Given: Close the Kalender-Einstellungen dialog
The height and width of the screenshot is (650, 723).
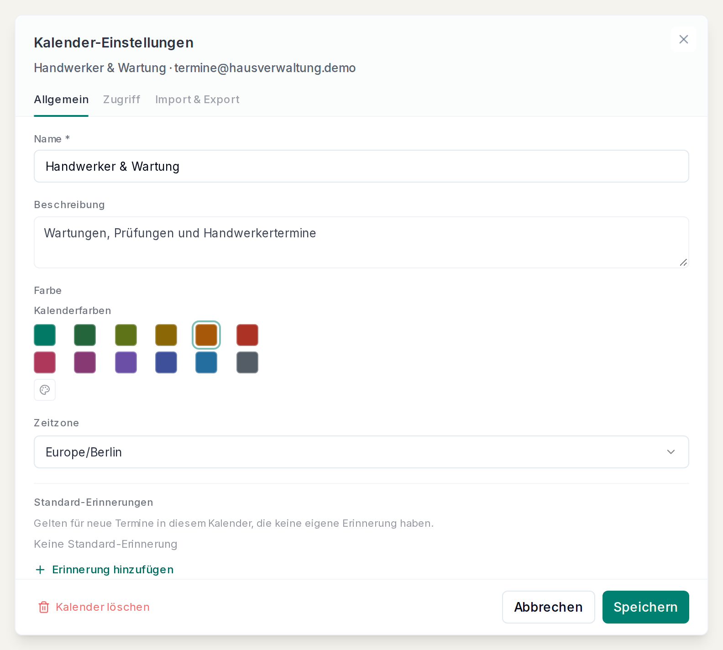Looking at the screenshot, I should point(683,39).
